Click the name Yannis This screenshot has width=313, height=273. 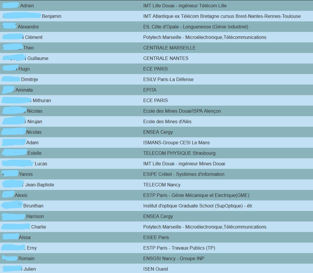point(25,174)
